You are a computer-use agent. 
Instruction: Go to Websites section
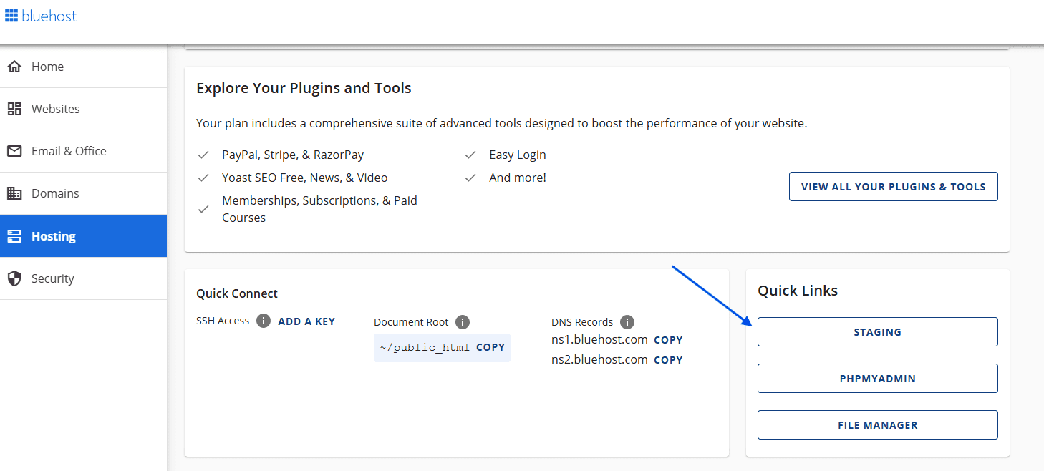pos(83,109)
